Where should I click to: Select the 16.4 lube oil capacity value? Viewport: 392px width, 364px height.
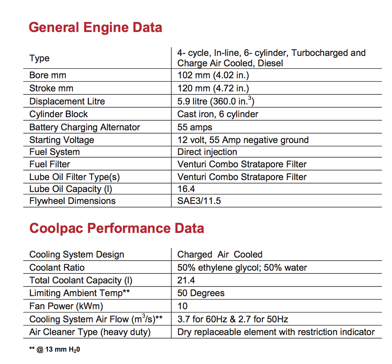[186, 189]
